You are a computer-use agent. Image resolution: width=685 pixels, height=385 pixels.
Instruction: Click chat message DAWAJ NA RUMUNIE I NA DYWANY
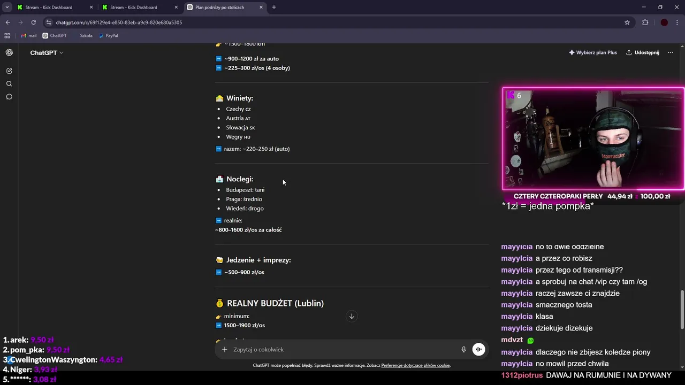pyautogui.click(x=608, y=375)
